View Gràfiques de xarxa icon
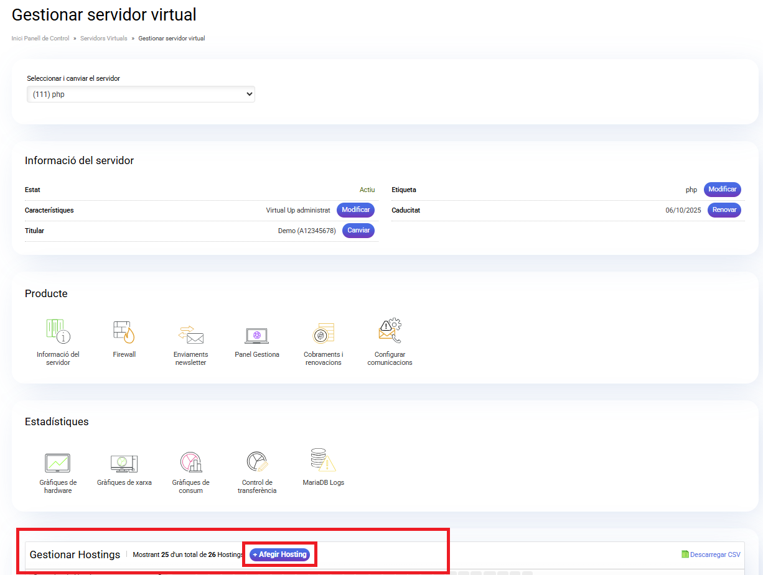The width and height of the screenshot is (763, 575). click(x=124, y=463)
